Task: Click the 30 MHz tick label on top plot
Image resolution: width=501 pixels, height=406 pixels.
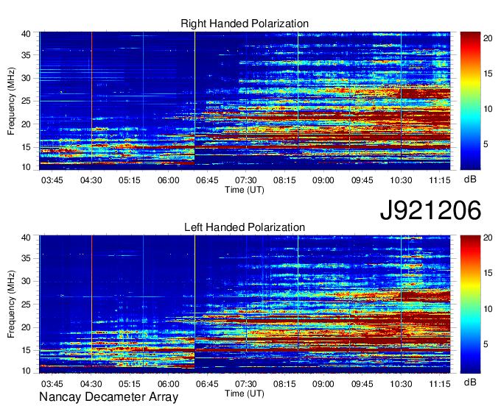Action: (x=26, y=78)
